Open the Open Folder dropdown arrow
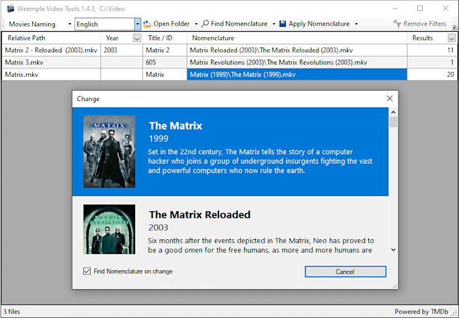Viewport: 460px width, 319px height. coord(196,24)
